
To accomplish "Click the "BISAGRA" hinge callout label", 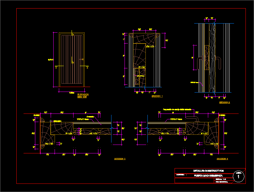I will [57, 121].
